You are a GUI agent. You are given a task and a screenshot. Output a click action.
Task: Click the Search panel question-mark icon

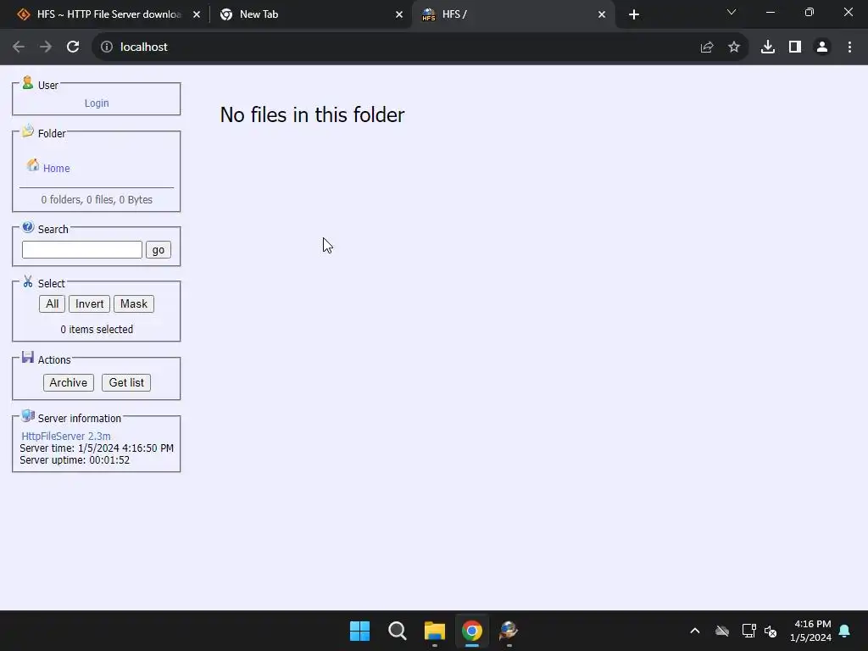[x=28, y=227]
